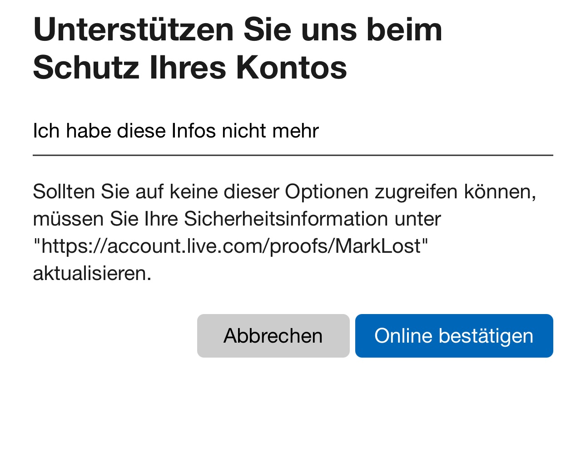Click the word 'Optionen' in the description
586x457 pixels.
click(327, 192)
